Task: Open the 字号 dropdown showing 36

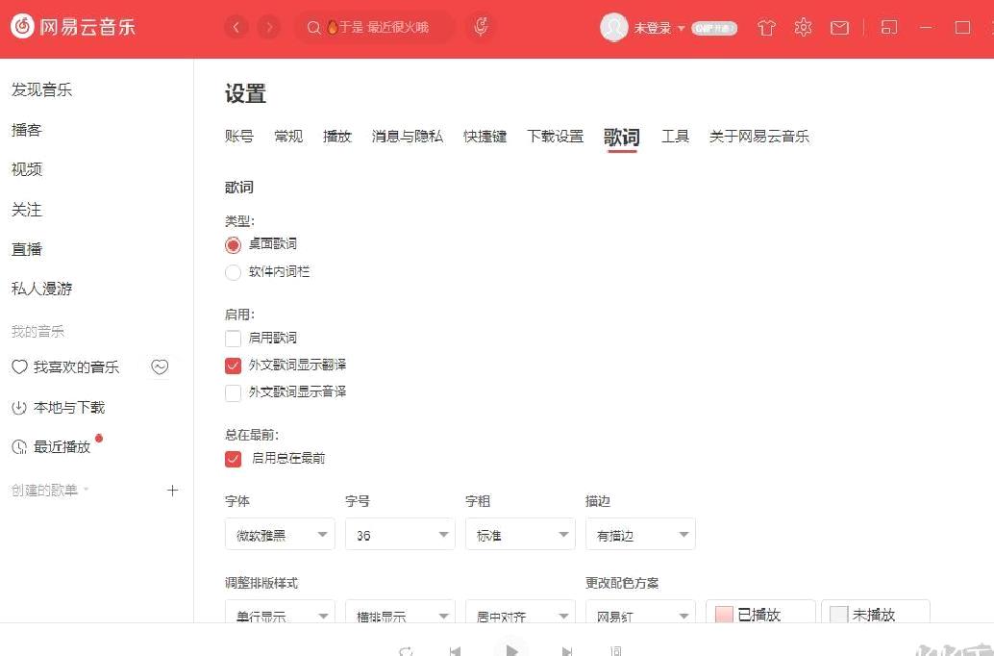Action: click(x=400, y=534)
